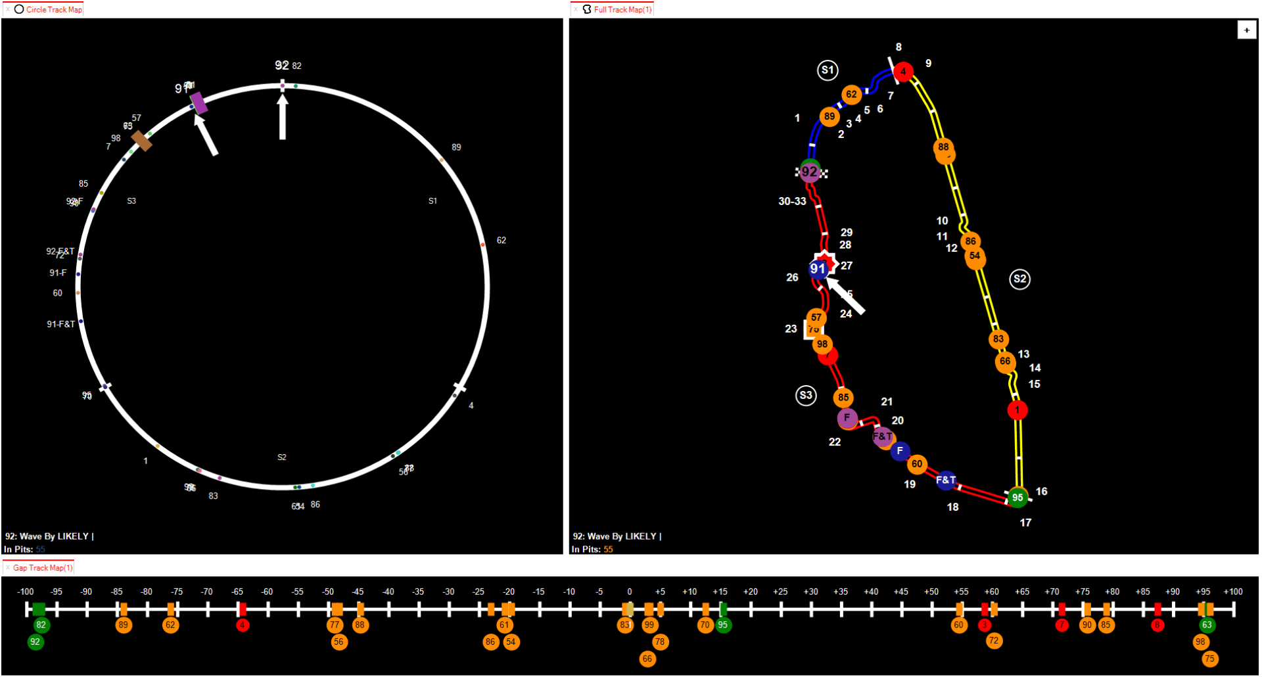
Task: Click the S2 sector indicator circle
Action: [x=1019, y=279]
